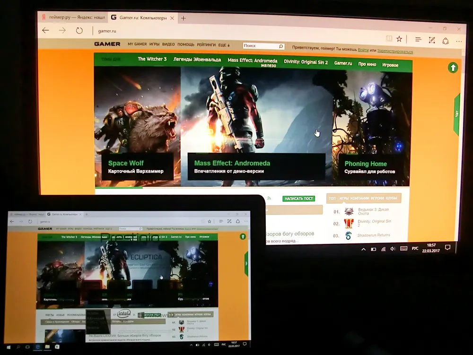The width and height of the screenshot is (473, 355).
Task: Refresh the gamer.ru page
Action: [x=79, y=31]
